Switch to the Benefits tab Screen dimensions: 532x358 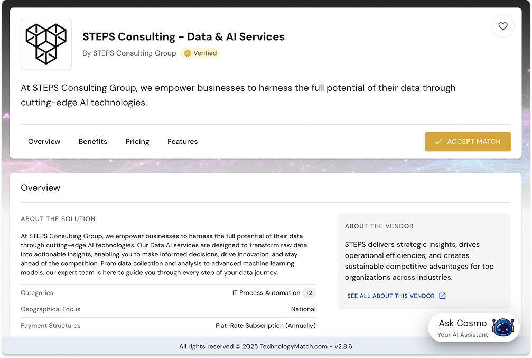pyautogui.click(x=93, y=141)
